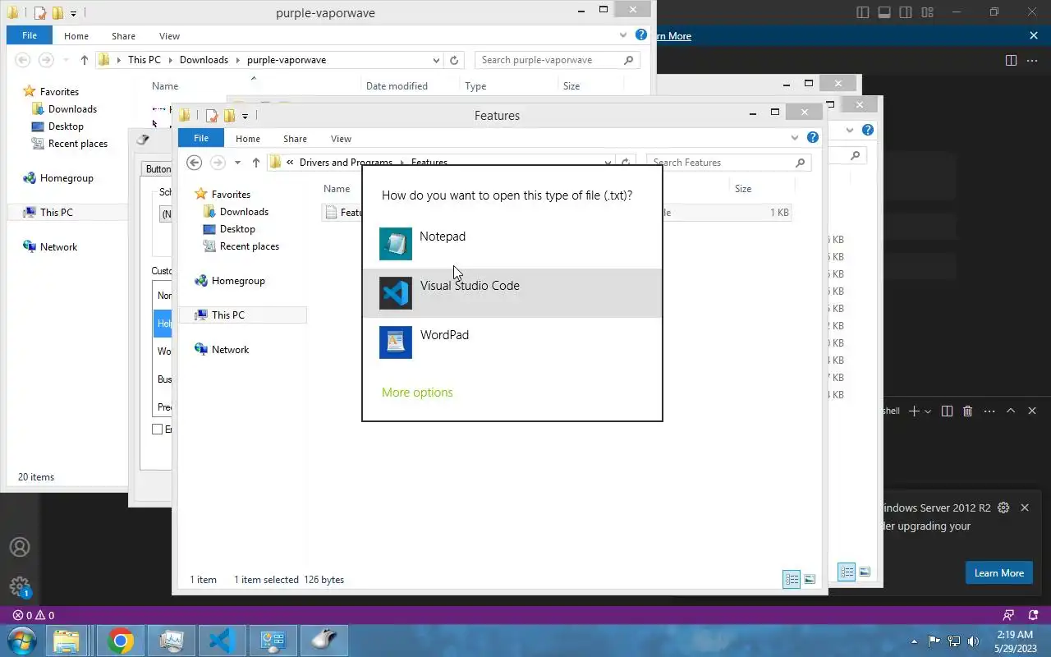This screenshot has width=1051, height=657.
Task: Sort by Date modified in purple-vaporwave window
Action: 397,86
